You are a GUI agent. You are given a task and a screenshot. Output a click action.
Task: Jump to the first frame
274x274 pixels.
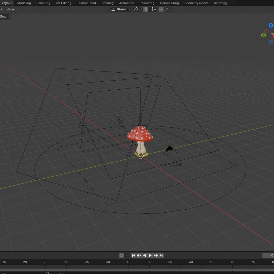[134, 255]
